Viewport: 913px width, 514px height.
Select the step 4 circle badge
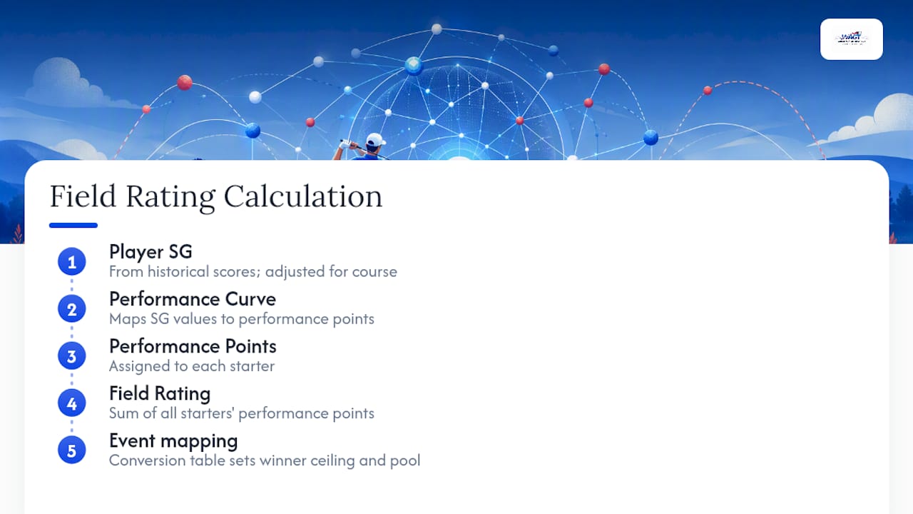[x=71, y=403]
